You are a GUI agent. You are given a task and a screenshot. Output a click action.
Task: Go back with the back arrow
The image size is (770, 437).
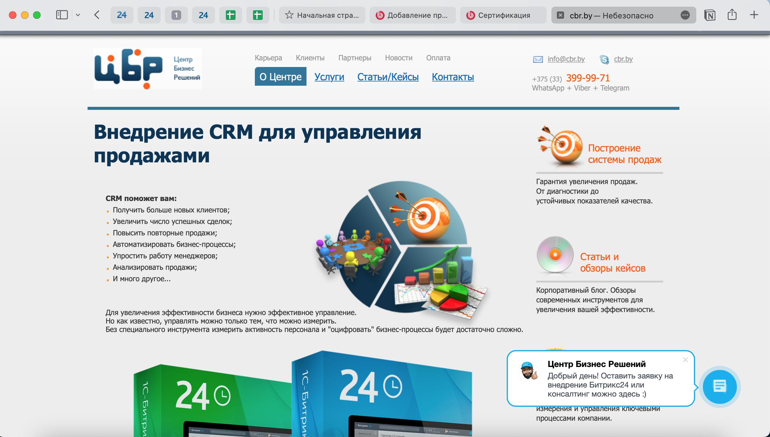pos(97,15)
